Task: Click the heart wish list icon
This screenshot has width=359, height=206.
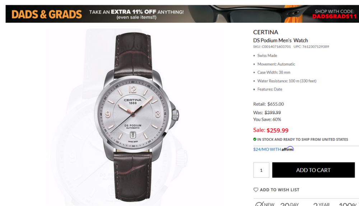Action: [x=256, y=190]
